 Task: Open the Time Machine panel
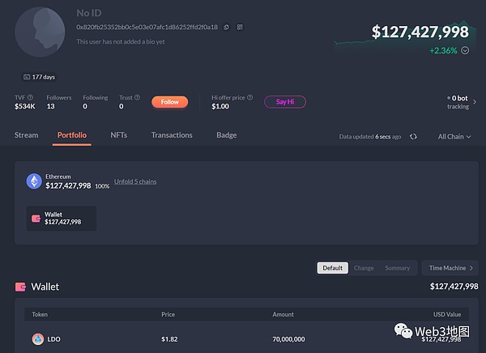pos(450,268)
